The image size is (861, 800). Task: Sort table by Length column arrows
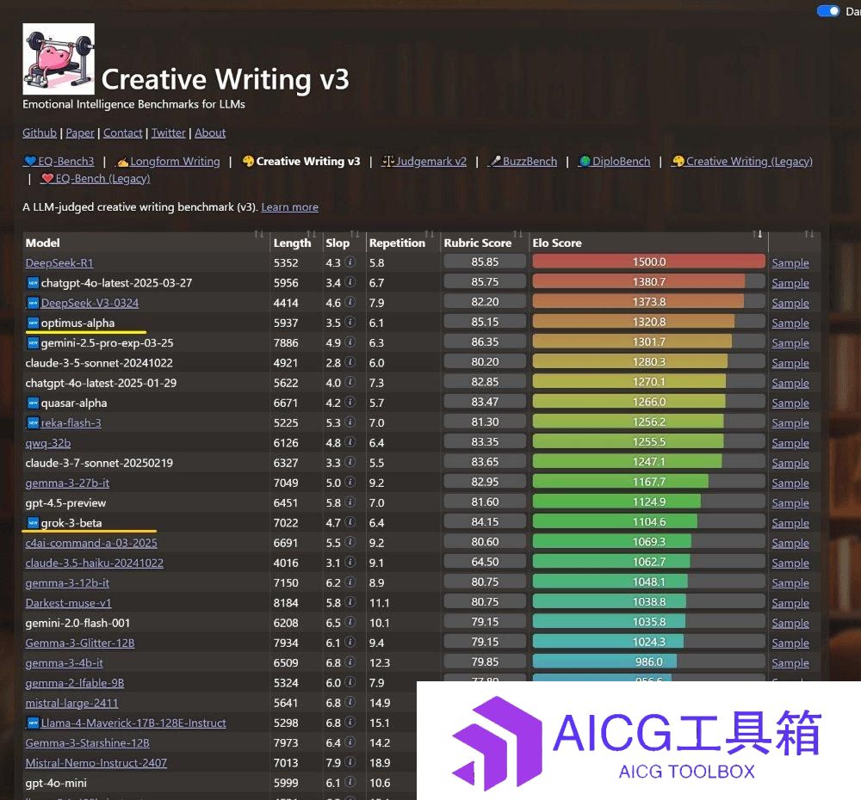(312, 234)
